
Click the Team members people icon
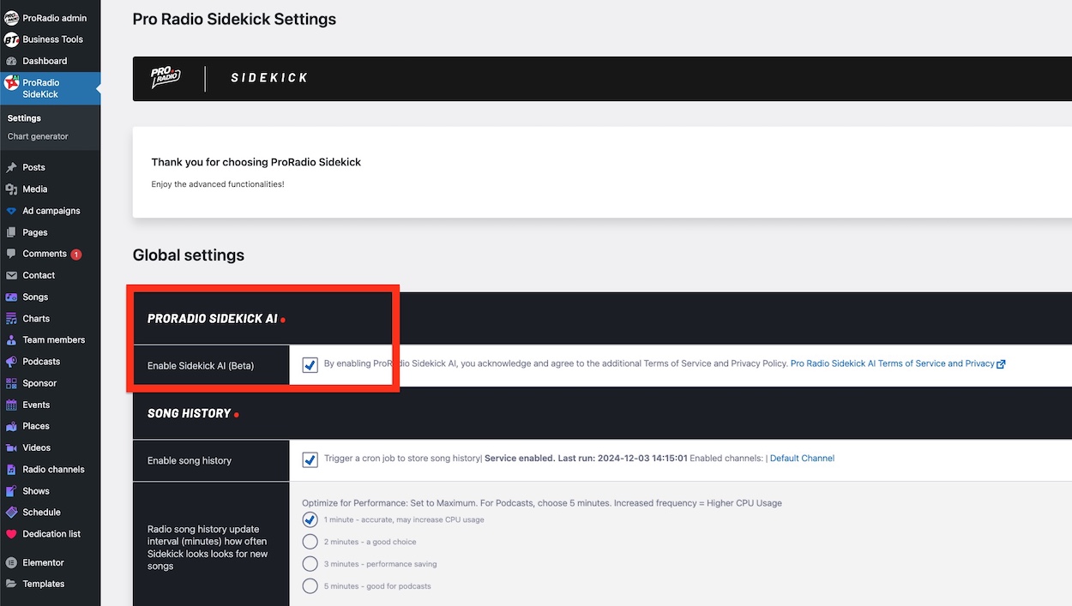[x=11, y=340]
